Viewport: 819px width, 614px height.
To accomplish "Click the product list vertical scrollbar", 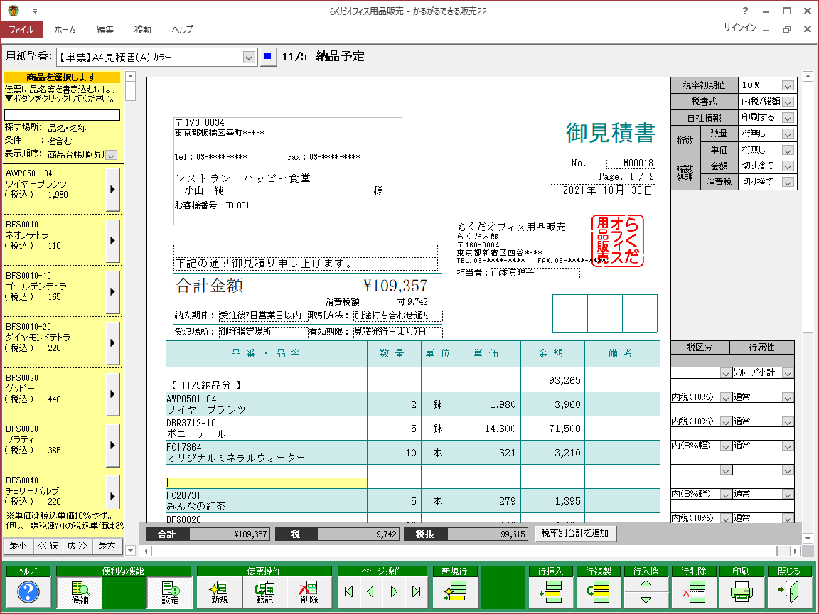I will [131, 313].
